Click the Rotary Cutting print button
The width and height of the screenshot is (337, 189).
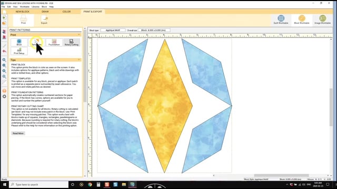click(72, 42)
